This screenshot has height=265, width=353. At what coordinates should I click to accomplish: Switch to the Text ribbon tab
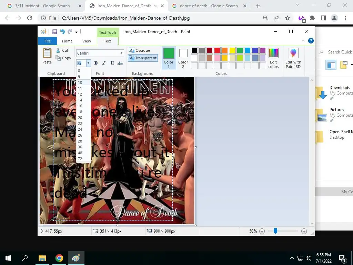[108, 41]
